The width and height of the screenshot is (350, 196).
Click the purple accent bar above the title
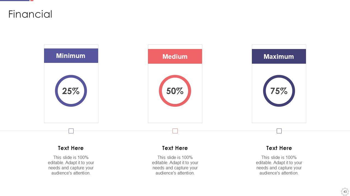pyautogui.click(x=14, y=1)
